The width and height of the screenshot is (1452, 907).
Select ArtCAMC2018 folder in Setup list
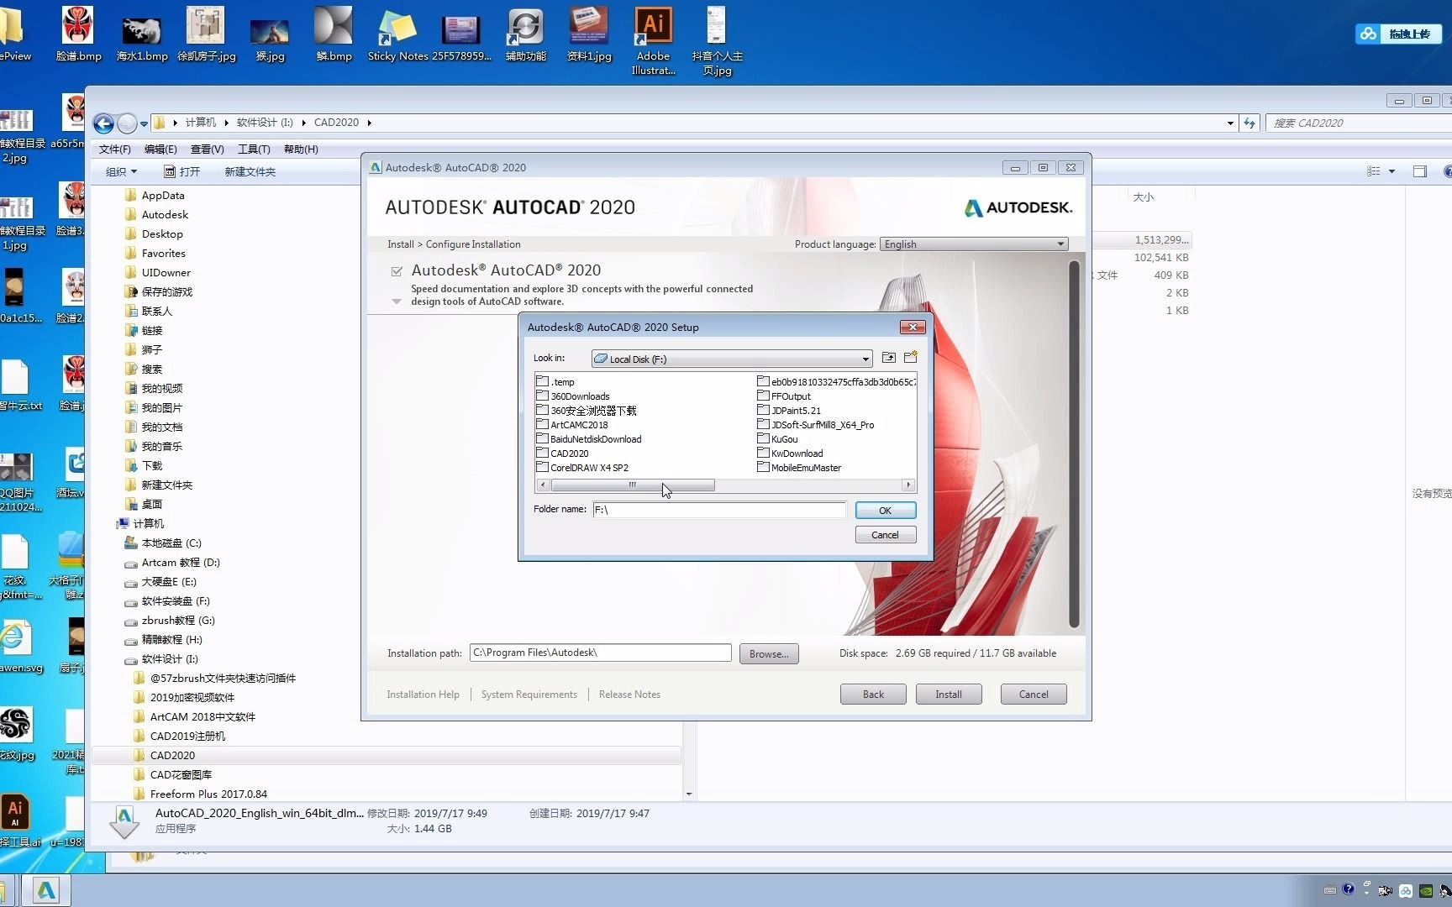[572, 425]
